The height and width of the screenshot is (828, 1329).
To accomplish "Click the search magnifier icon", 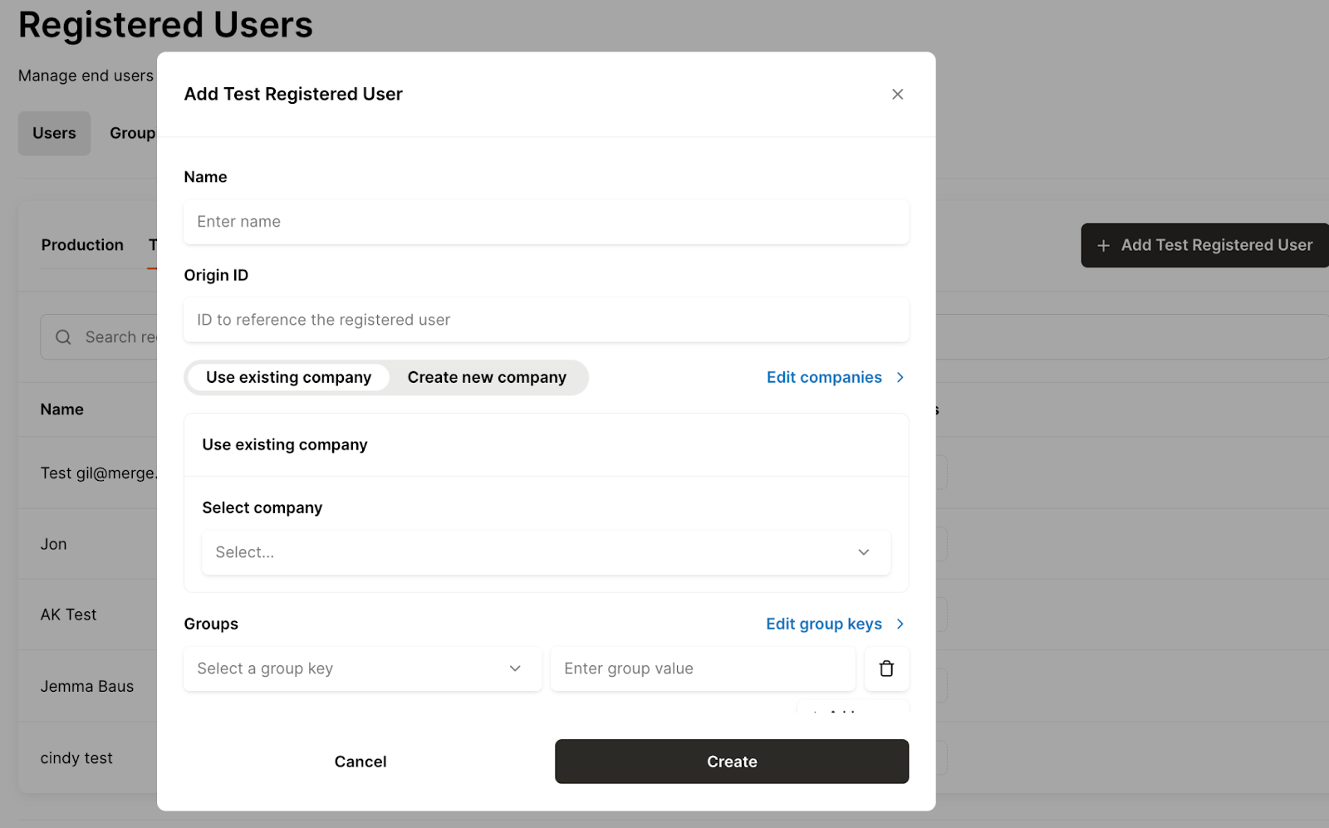I will coord(62,336).
